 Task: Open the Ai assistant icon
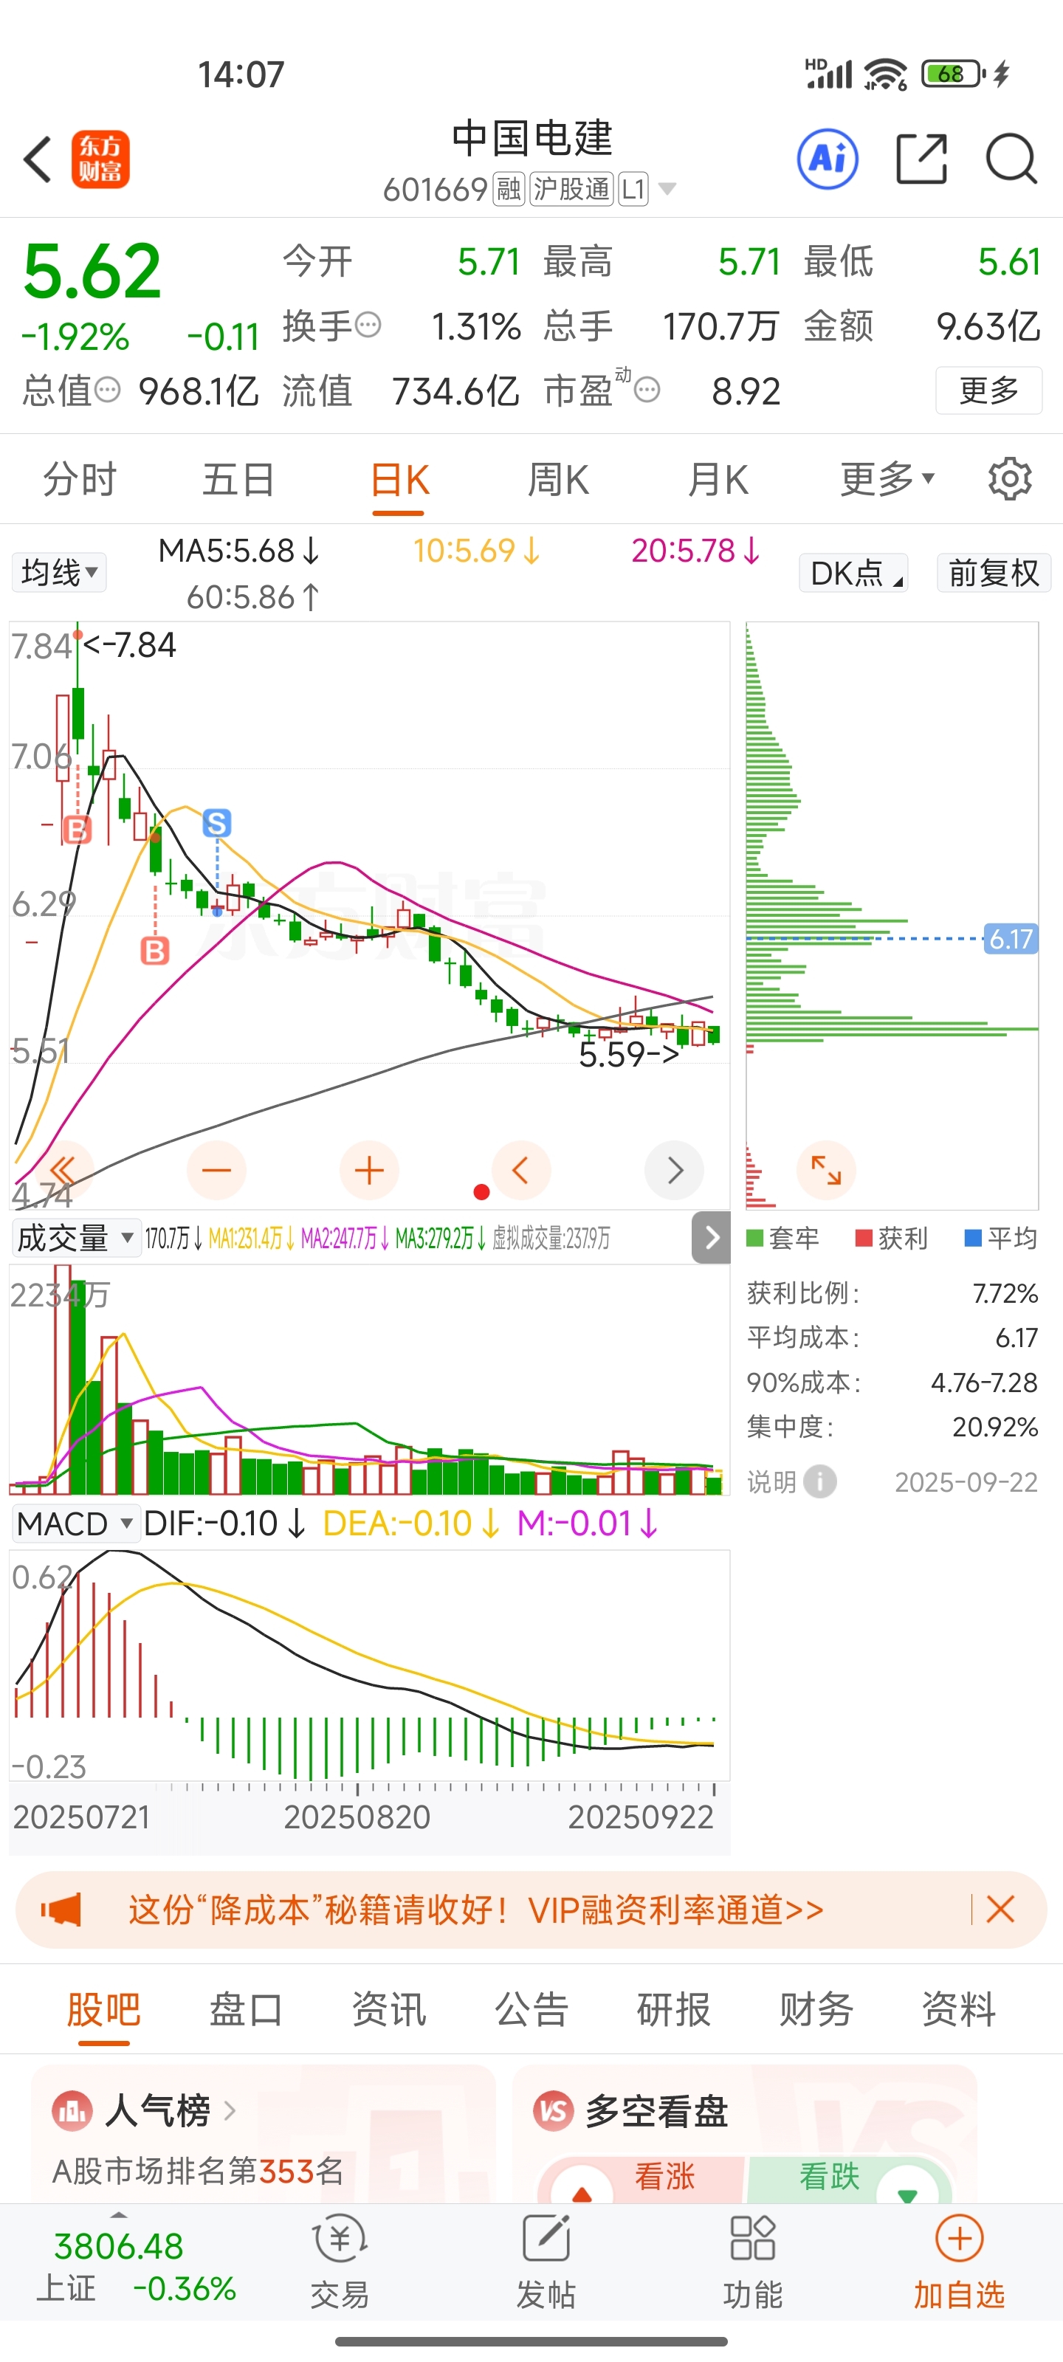(828, 159)
